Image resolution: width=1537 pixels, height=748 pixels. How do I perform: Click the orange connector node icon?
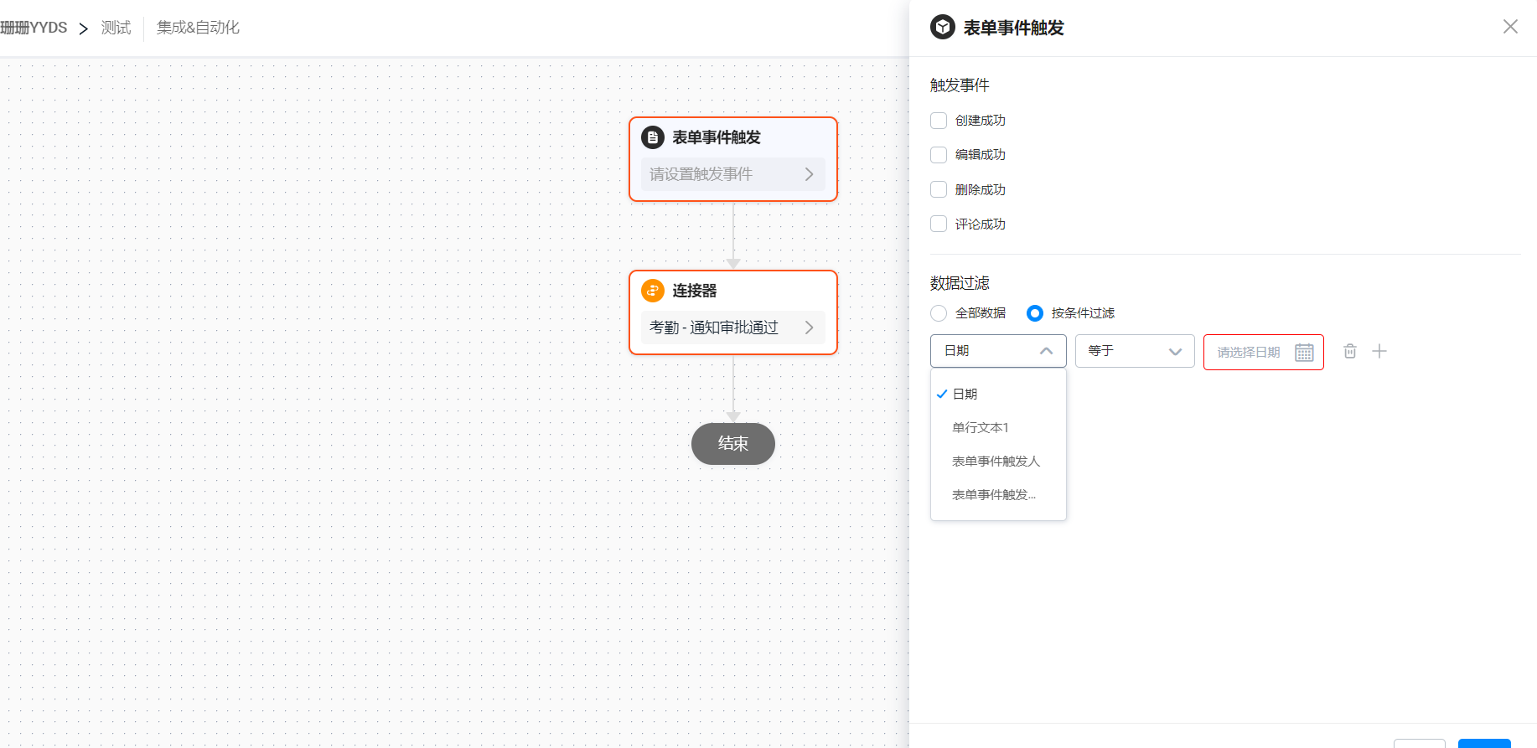(653, 291)
